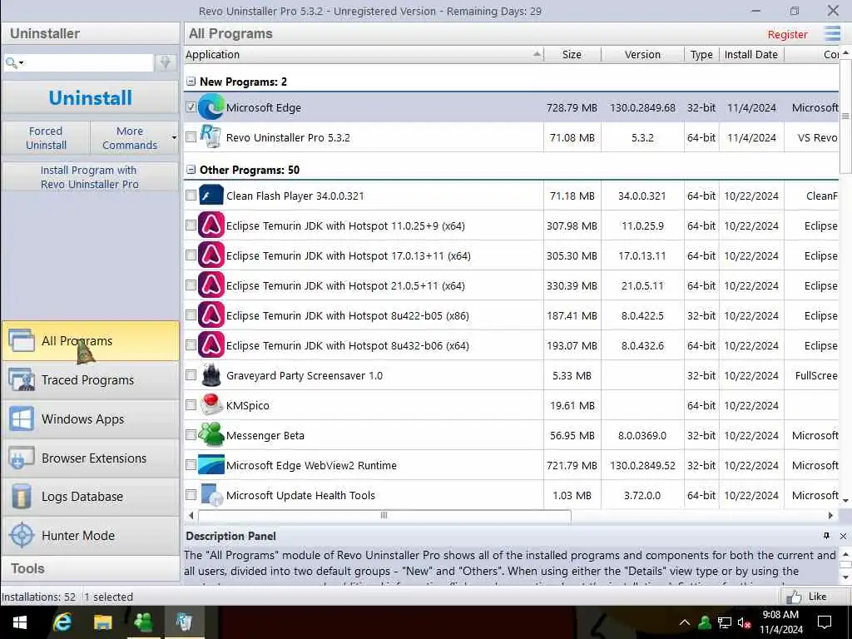The image size is (852, 639).
Task: Collapse the Other Programs group
Action: point(191,170)
